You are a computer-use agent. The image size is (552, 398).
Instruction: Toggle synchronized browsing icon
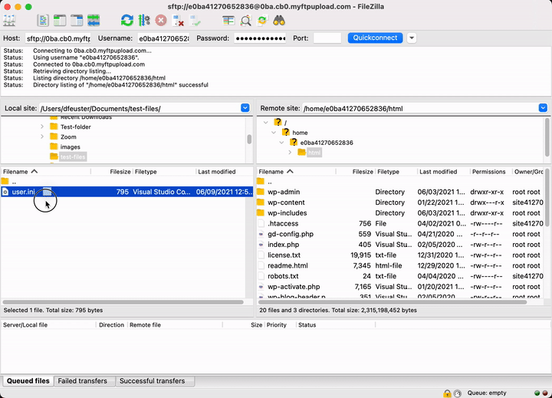click(x=263, y=21)
